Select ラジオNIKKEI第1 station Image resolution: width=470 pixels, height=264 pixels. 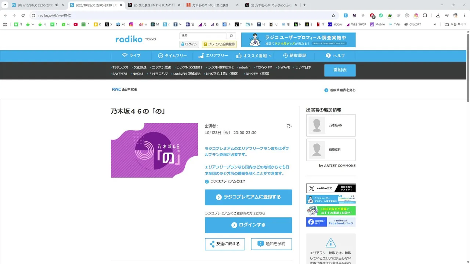pyautogui.click(x=189, y=67)
